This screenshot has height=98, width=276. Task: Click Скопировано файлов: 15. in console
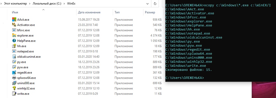tap(189, 70)
